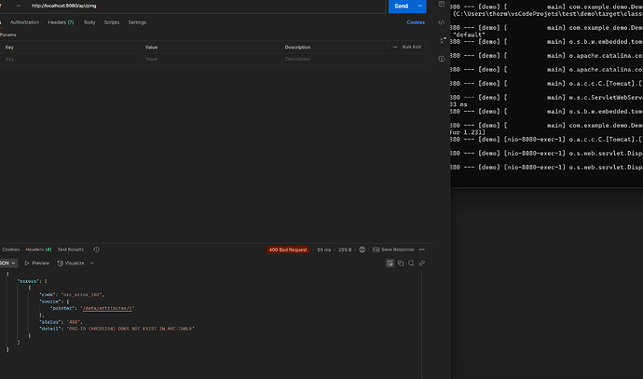The width and height of the screenshot is (643, 379).
Task: Click the network globe icon in response bar
Action: (363, 250)
